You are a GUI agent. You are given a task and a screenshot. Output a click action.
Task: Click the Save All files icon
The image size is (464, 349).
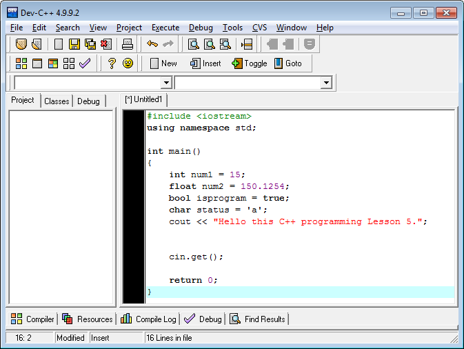coord(90,44)
